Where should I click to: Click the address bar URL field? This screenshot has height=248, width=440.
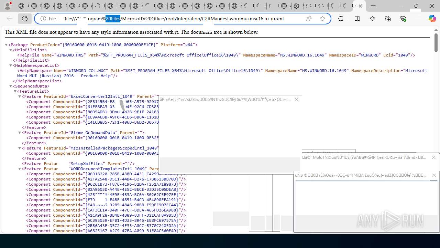coord(182,19)
